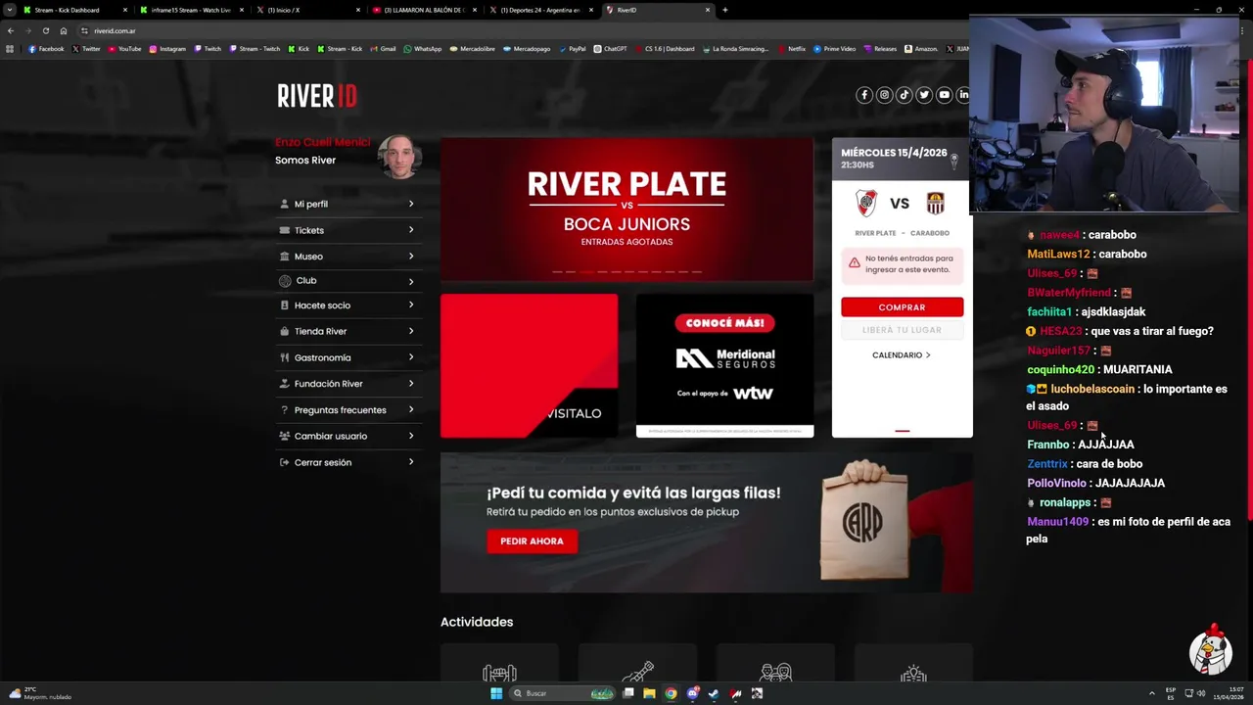Click the user profile avatar photo
Viewport: 1253px width, 705px height.
click(399, 158)
